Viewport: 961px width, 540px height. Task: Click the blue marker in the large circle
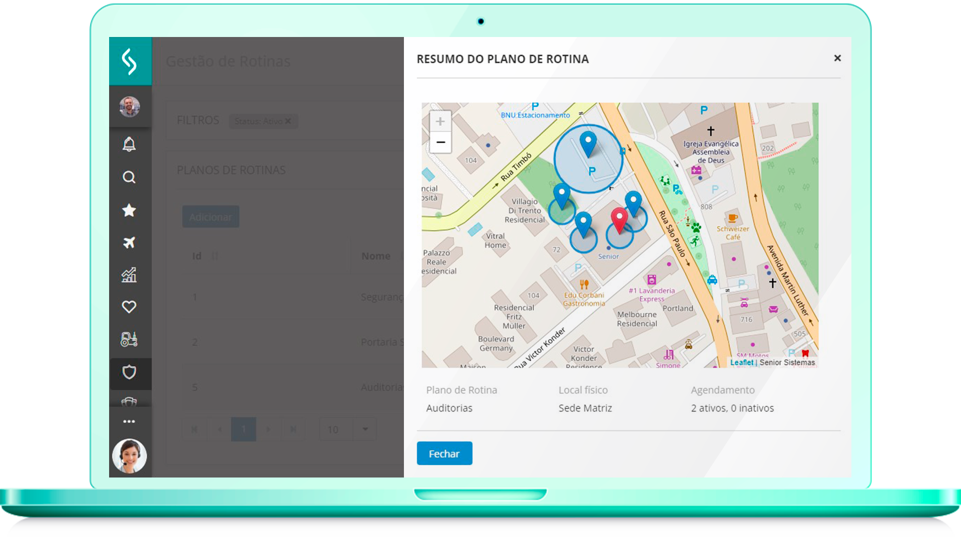point(588,144)
